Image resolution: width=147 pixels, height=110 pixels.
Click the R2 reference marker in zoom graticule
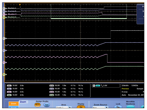(4, 50)
